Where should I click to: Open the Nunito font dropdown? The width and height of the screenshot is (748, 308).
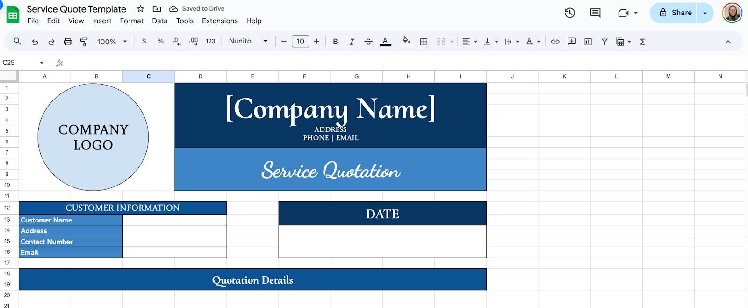[248, 41]
